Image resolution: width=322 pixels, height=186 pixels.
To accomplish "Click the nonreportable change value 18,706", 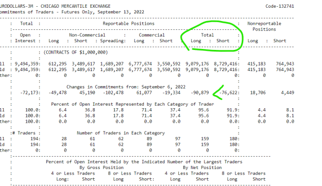I will coord(258,93).
